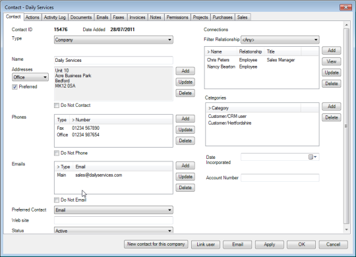Click scroll up arrow at scrollbar top
356x257 pixels.
tap(347, 25)
